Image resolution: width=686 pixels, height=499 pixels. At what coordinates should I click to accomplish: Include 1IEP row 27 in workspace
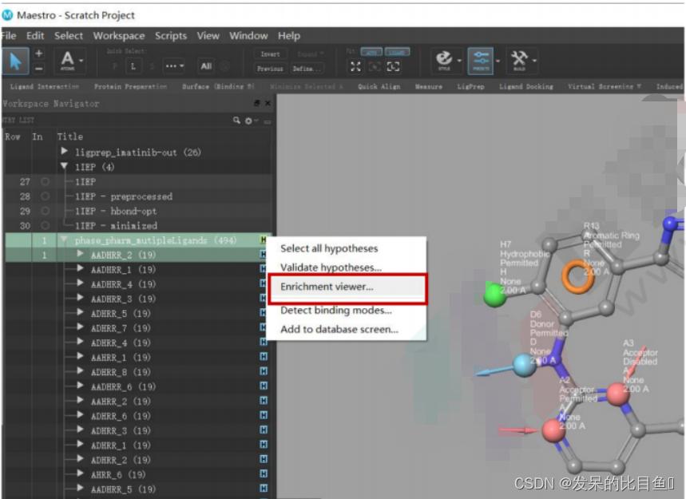45,181
